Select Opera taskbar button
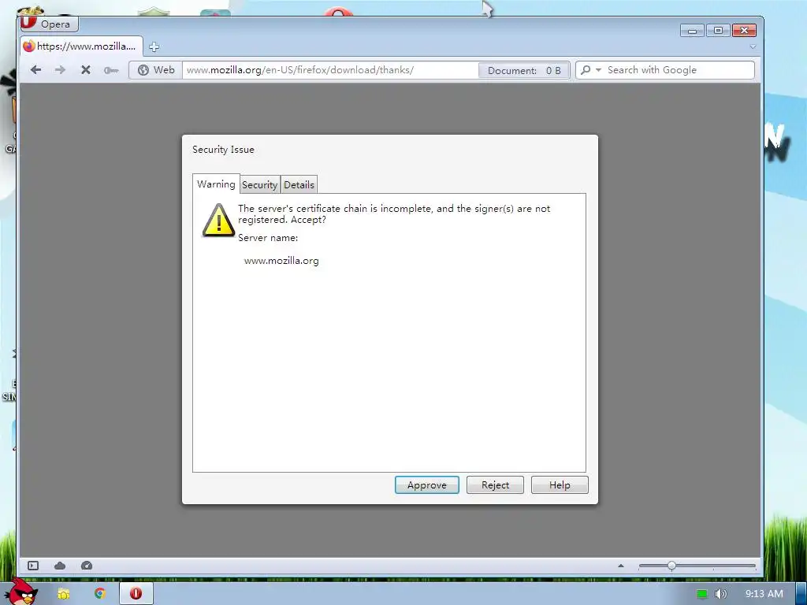The image size is (807, 605). [136, 594]
